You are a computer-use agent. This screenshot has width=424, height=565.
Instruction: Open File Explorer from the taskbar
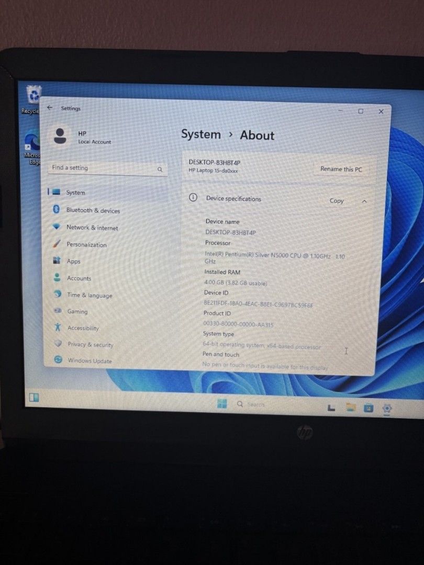350,407
